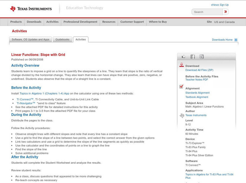Click the Before the Activity heading
This screenshot has width=246, height=183.
pyautogui.click(x=26, y=88)
